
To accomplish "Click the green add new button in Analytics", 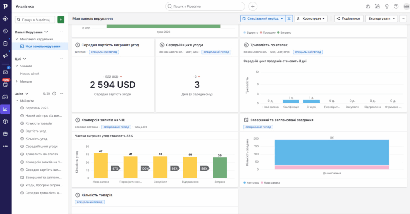I will (x=60, y=20).
